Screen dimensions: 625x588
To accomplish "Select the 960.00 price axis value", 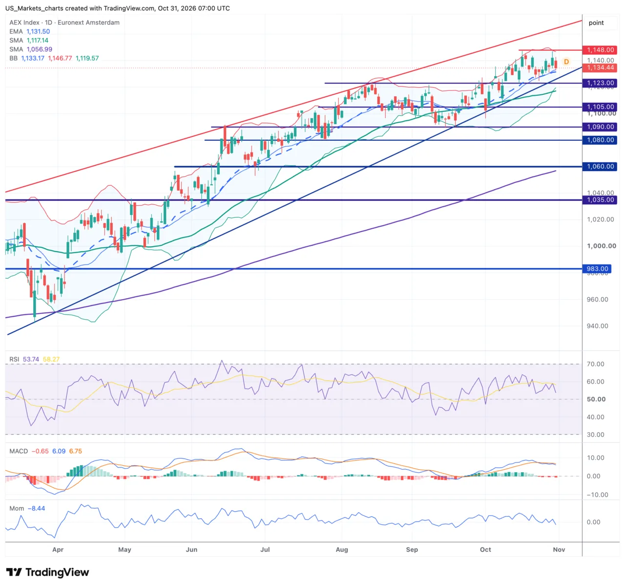I will click(598, 299).
